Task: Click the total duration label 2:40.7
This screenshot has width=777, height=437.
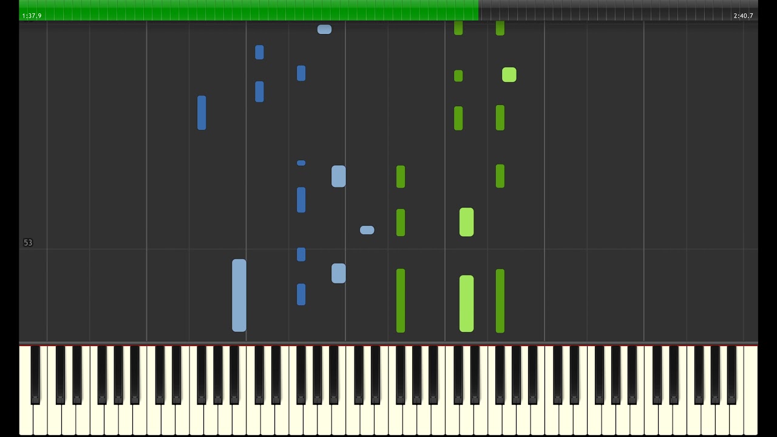Action: coord(743,16)
